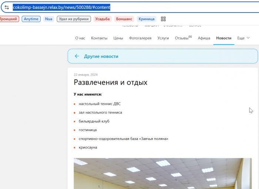Open the Боншанс bookmark
The height and width of the screenshot is (189, 259).
click(124, 19)
